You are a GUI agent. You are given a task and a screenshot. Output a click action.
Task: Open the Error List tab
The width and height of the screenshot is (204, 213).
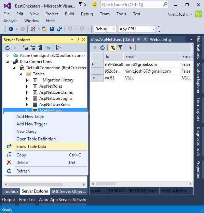[x=27, y=200]
